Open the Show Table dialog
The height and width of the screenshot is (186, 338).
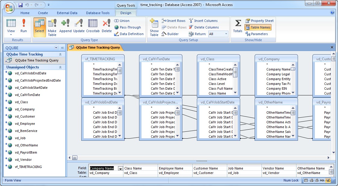coord(154,27)
